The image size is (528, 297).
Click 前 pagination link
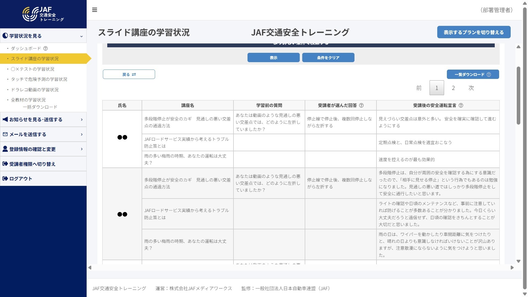tap(419, 88)
